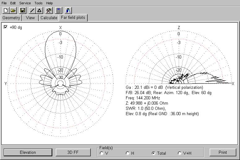This screenshot has height=160, width=240.
Task: Open the Tools menu
Action: point(38,3)
